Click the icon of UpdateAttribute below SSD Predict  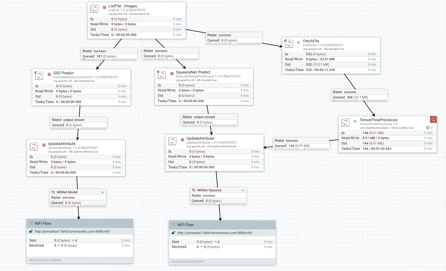(x=34, y=146)
